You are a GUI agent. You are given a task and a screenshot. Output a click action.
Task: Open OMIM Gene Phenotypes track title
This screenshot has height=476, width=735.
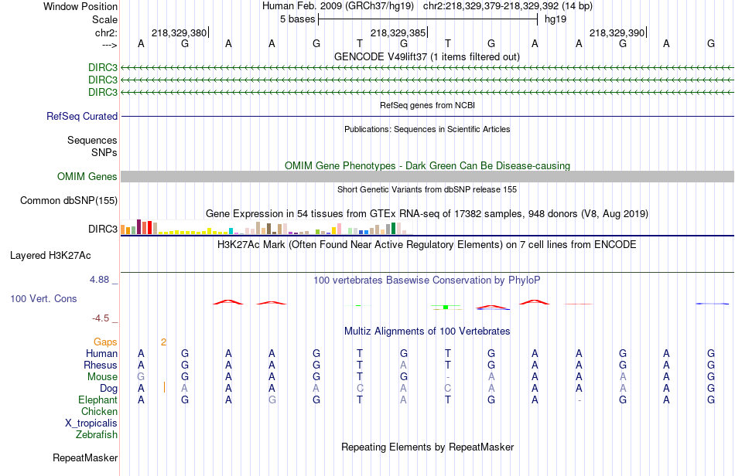click(x=427, y=165)
